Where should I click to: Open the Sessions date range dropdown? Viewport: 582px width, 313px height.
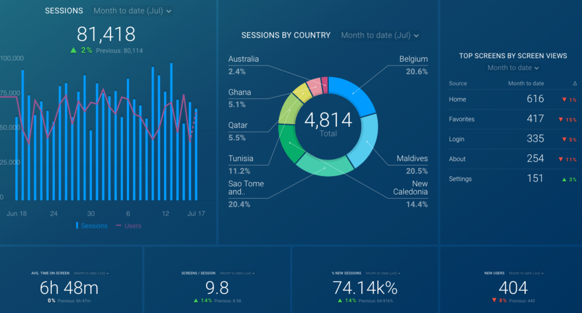point(133,11)
